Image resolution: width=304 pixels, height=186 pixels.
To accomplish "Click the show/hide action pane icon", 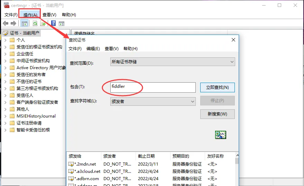I will pyautogui.click(x=62, y=24).
